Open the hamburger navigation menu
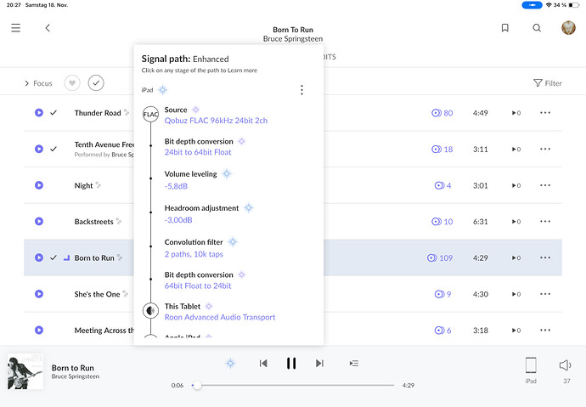The height and width of the screenshot is (407, 586). coord(15,28)
